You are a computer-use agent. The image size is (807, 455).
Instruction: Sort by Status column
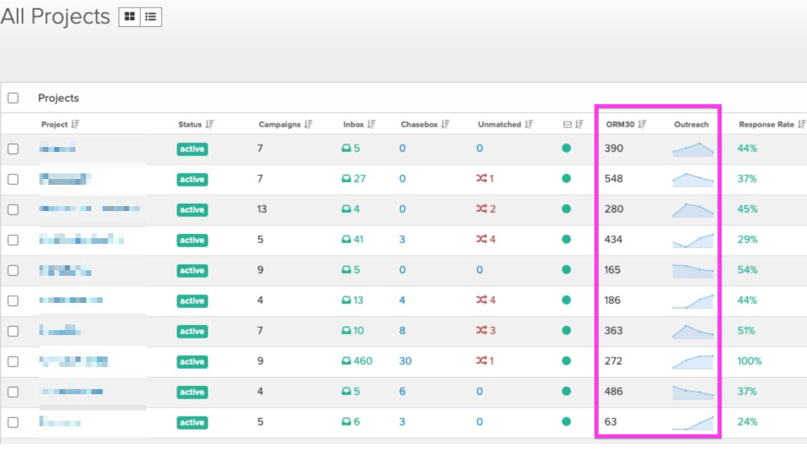pos(209,125)
